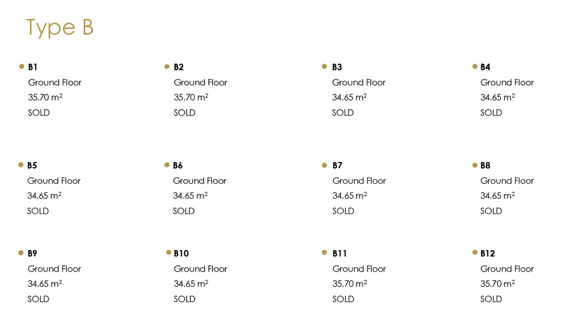Click the SOLD label under B3

pos(343,113)
